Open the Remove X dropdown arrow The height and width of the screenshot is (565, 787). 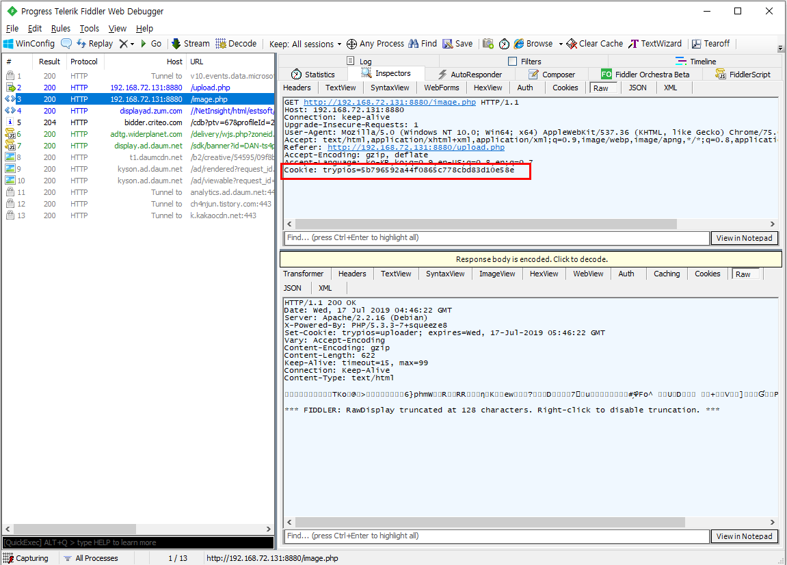tap(133, 44)
